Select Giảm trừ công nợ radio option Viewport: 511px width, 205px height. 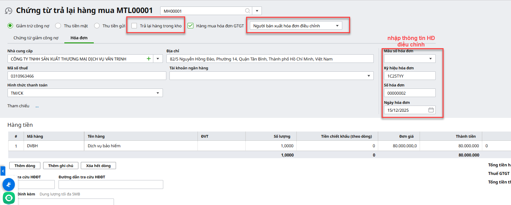click(x=10, y=26)
